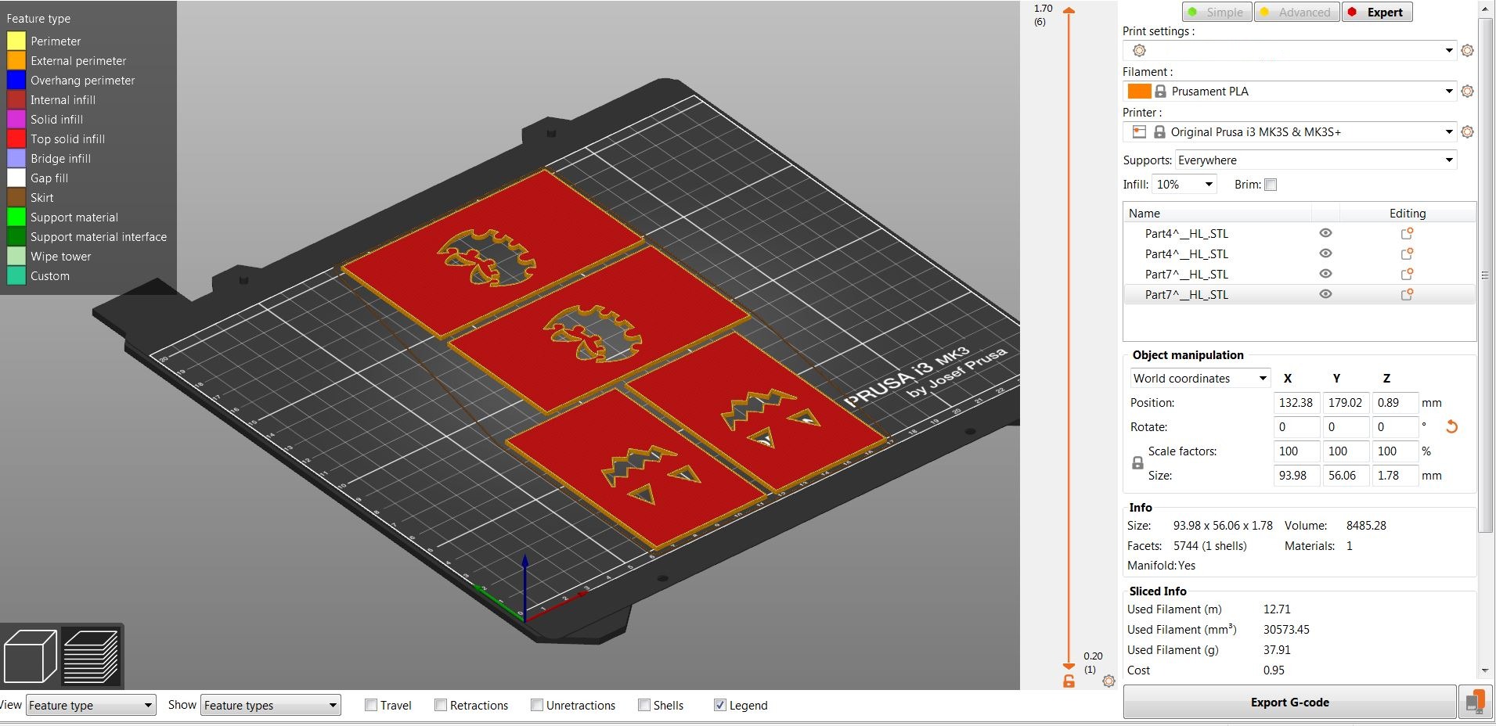The height and width of the screenshot is (726, 1496).
Task: Open Printer settings gear beside Original Prusa
Action: (x=1467, y=132)
